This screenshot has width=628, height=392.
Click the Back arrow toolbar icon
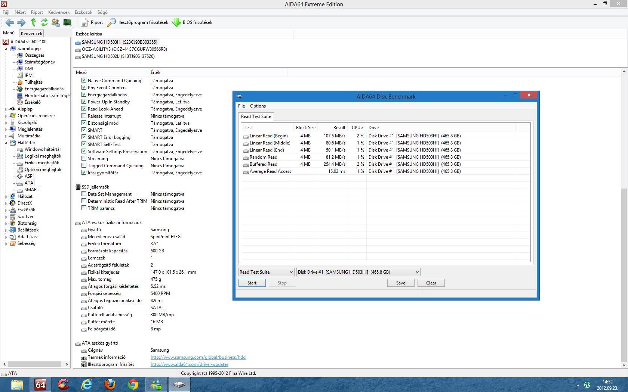[x=10, y=22]
